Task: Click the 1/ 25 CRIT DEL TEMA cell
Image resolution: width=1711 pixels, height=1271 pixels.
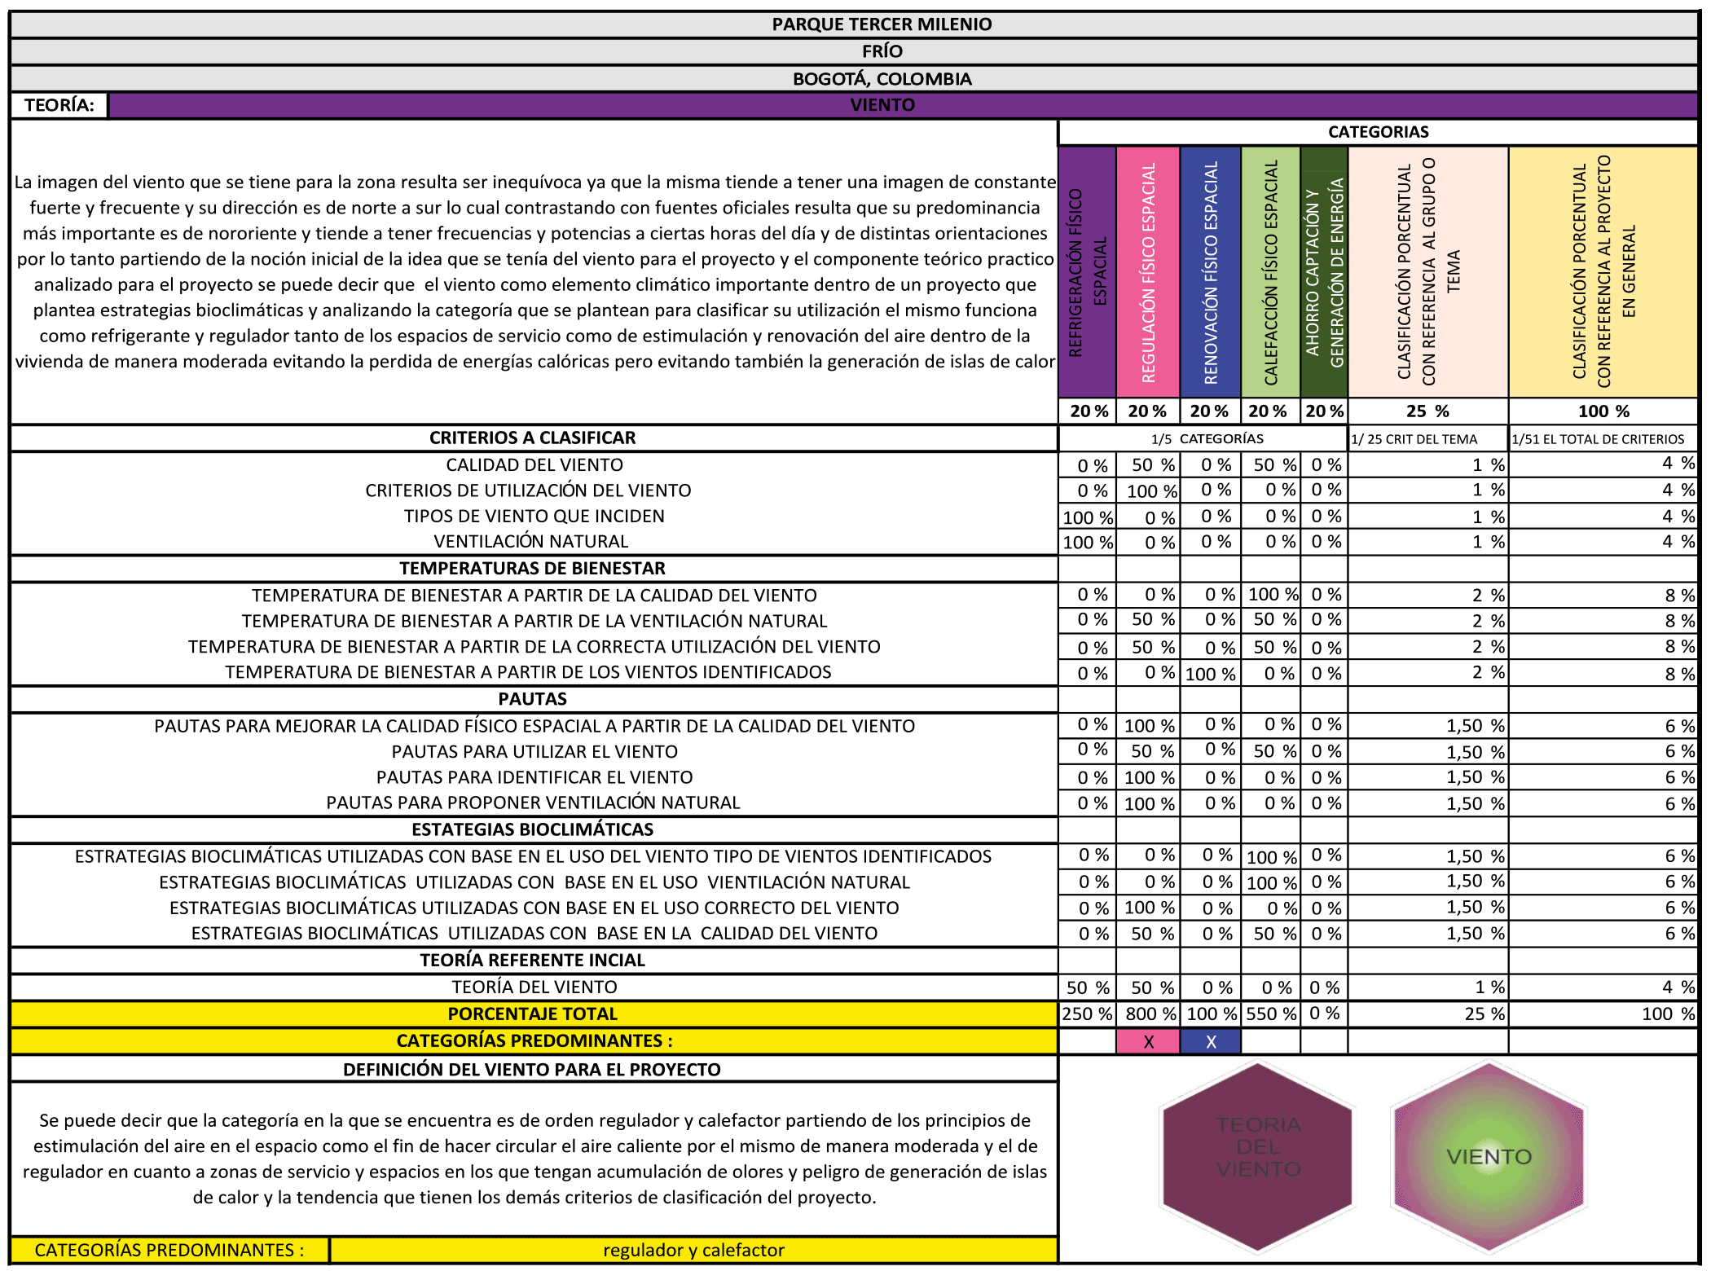Action: point(1428,439)
